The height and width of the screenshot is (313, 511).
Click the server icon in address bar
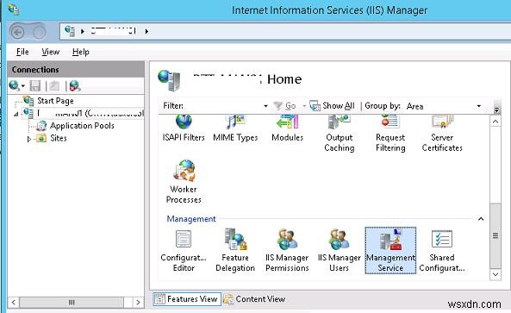coord(70,31)
